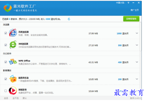Screen dimensions: 146x101
Task: Check the 搜狐影音 checkbox
Action: 6,91
